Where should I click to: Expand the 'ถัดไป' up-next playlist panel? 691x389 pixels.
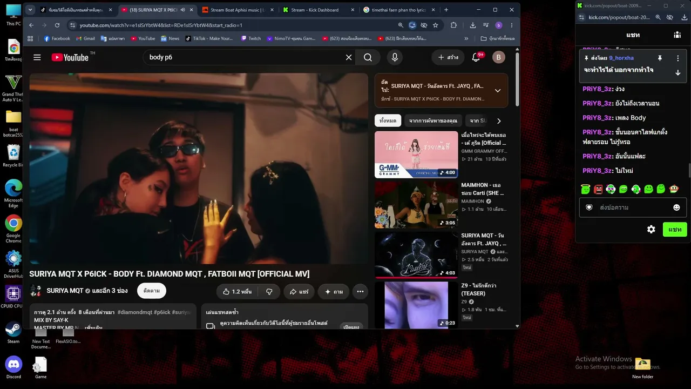(498, 90)
